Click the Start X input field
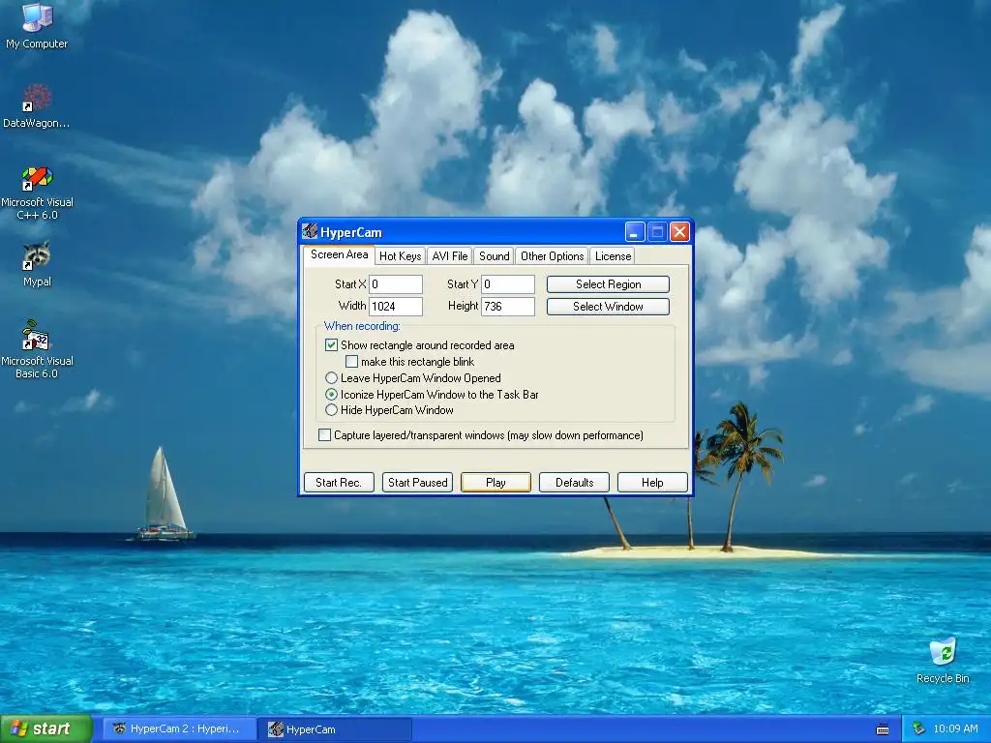The width and height of the screenshot is (991, 743). click(x=396, y=284)
